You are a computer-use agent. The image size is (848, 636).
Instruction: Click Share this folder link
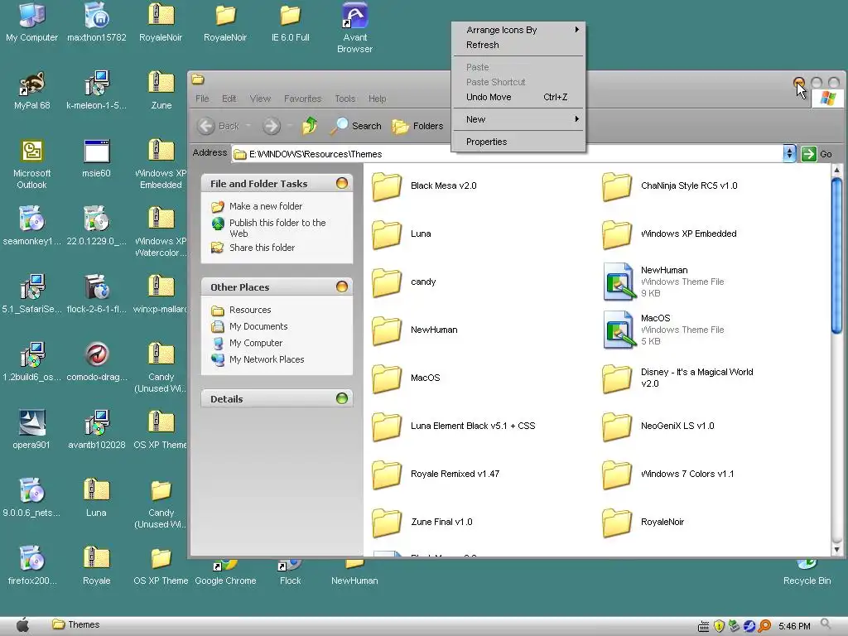tap(253, 248)
